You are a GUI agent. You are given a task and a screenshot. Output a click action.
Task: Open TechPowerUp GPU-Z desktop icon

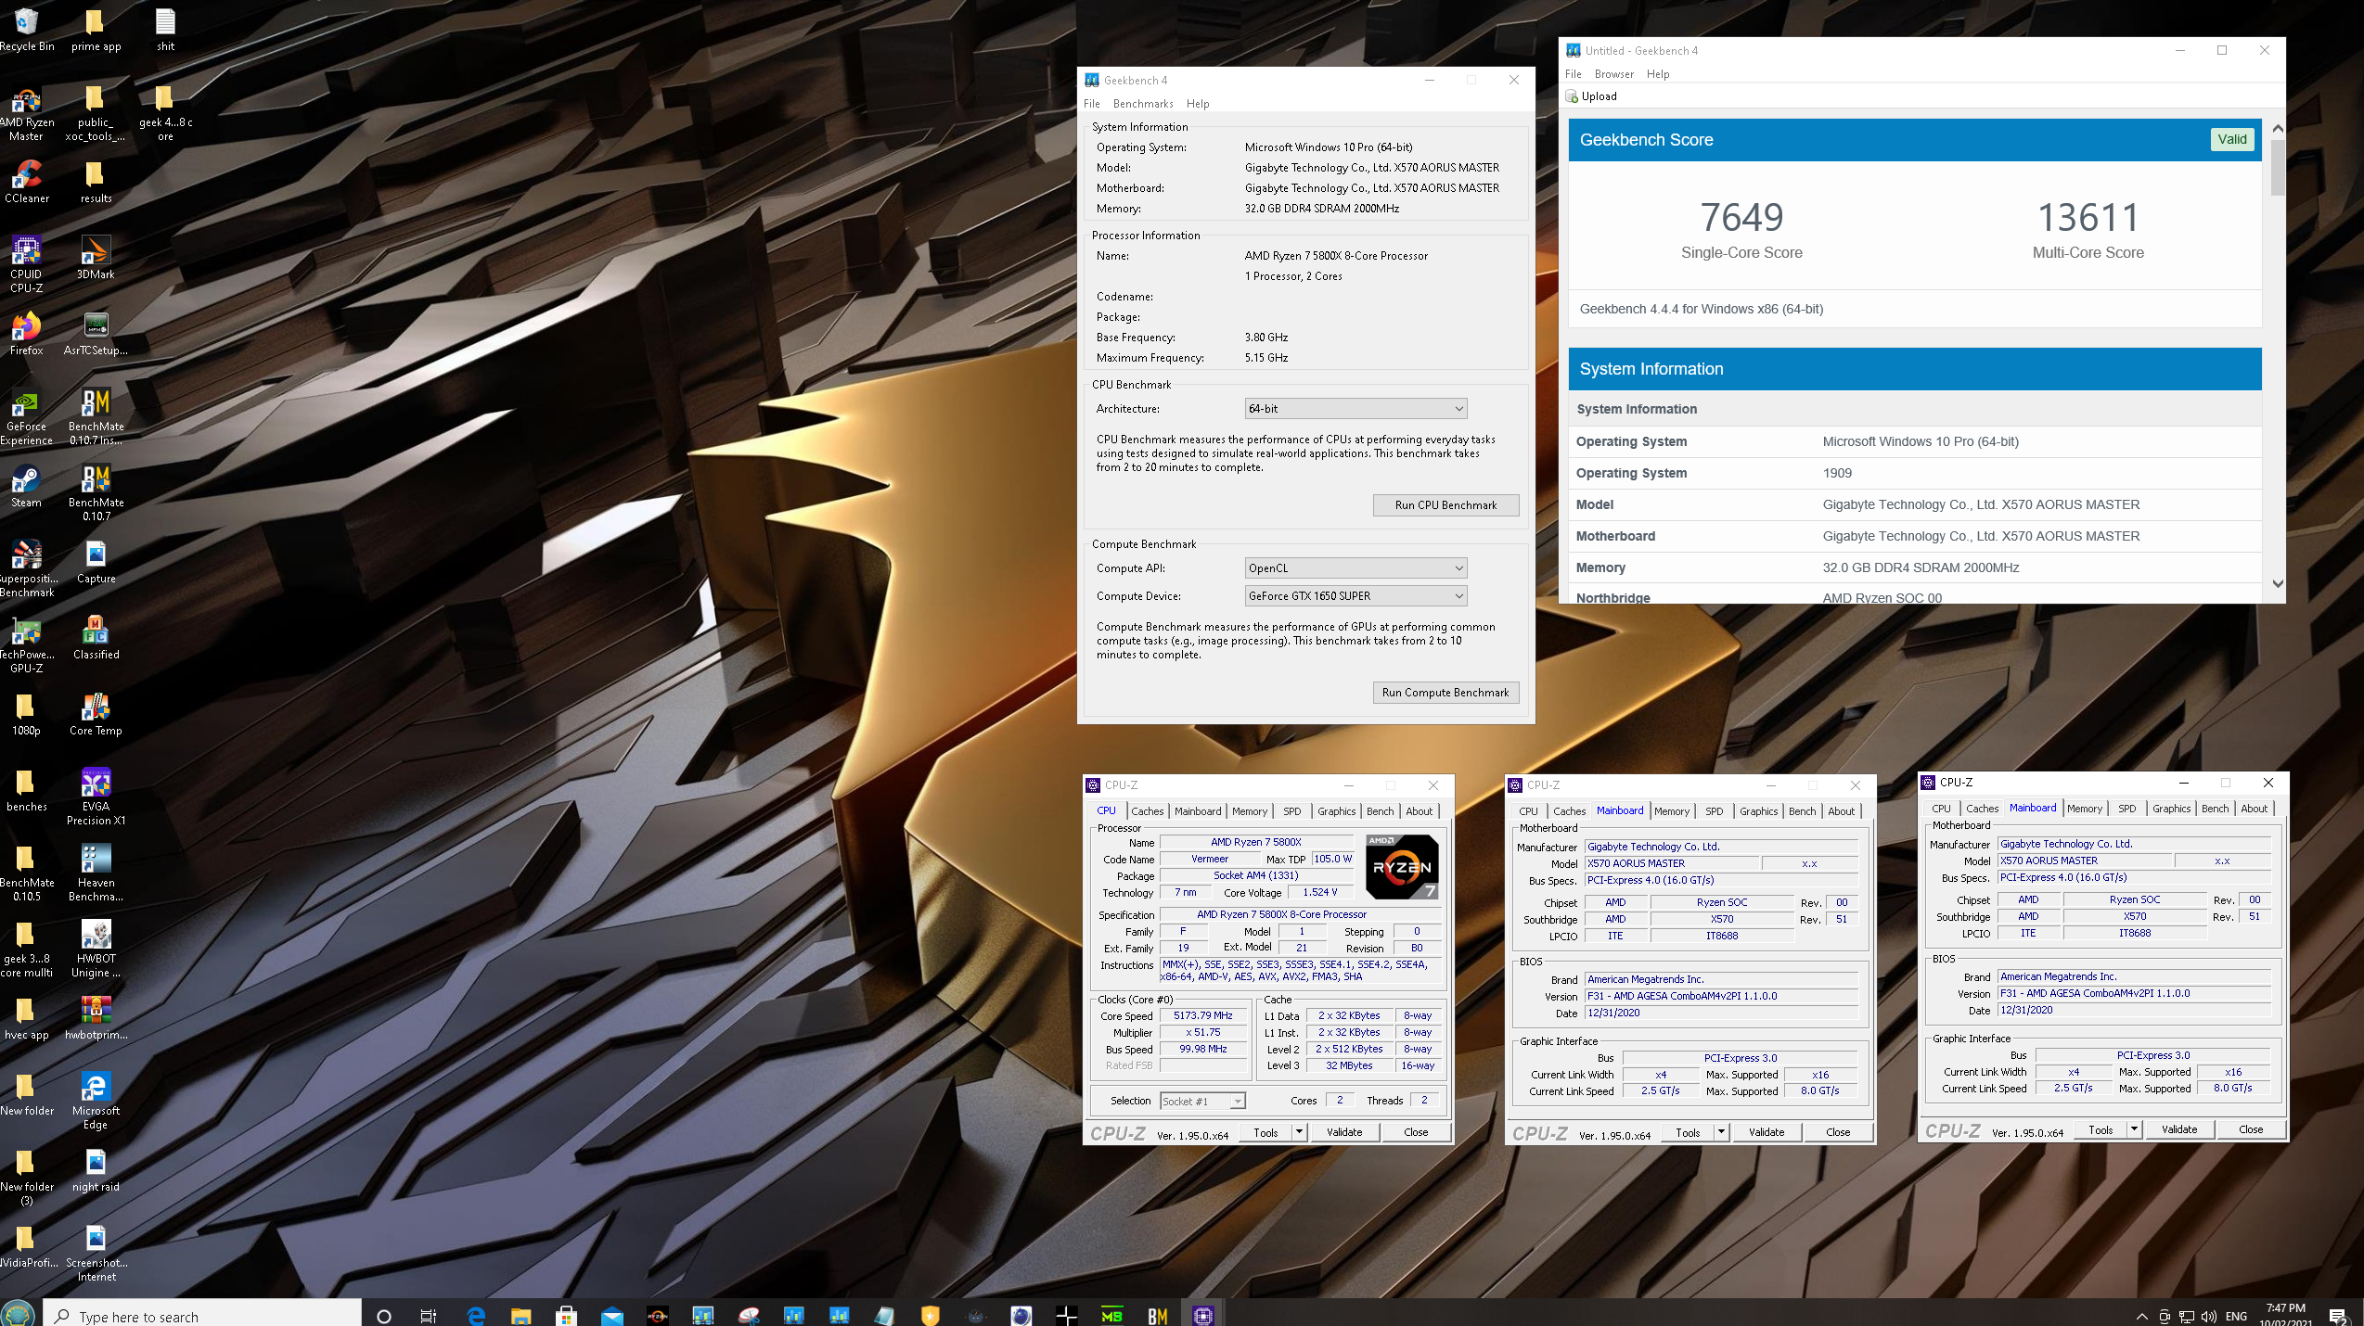pyautogui.click(x=27, y=645)
